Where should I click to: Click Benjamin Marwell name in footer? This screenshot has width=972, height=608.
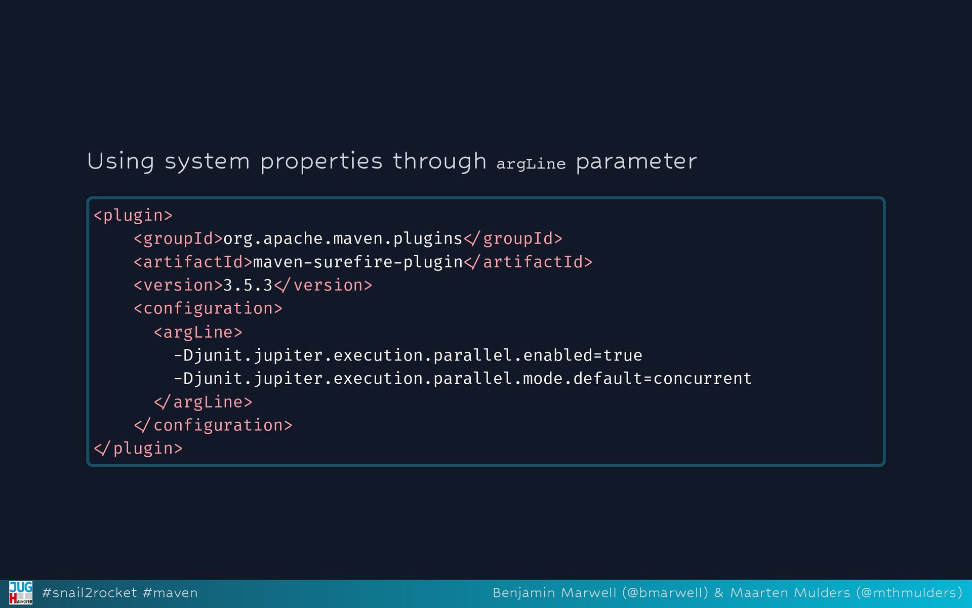pyautogui.click(x=554, y=593)
